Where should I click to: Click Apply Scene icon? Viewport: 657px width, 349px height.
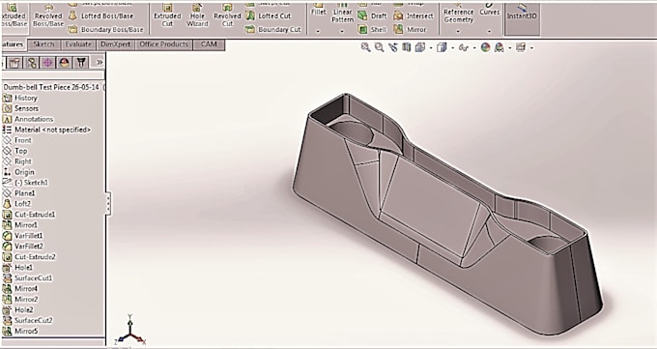(x=500, y=47)
